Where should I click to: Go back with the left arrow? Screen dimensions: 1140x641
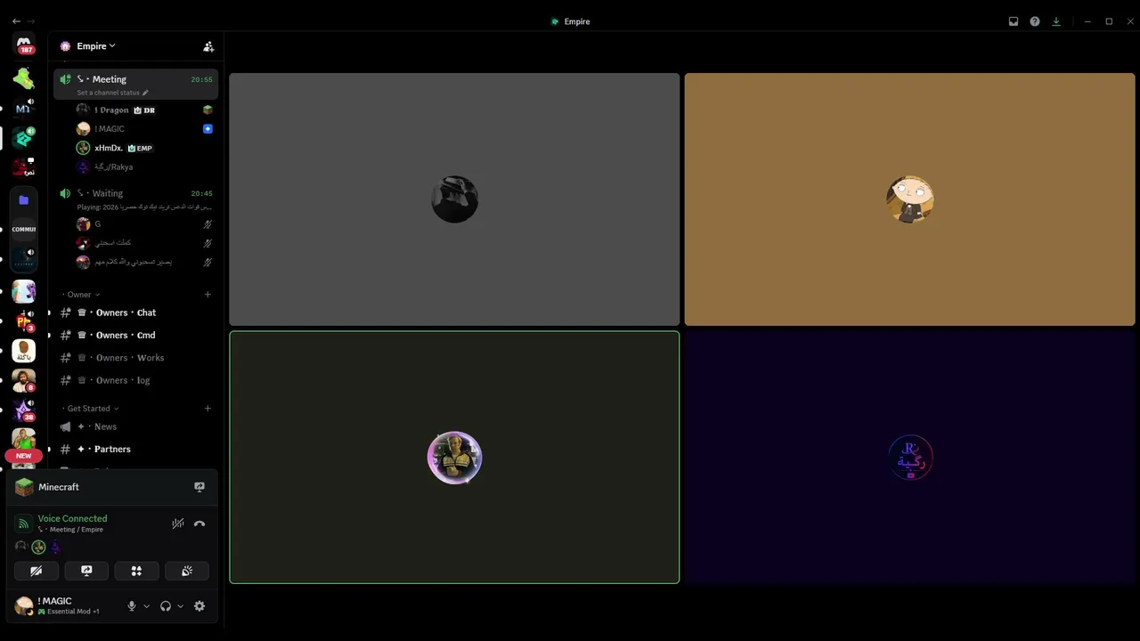pyautogui.click(x=16, y=21)
